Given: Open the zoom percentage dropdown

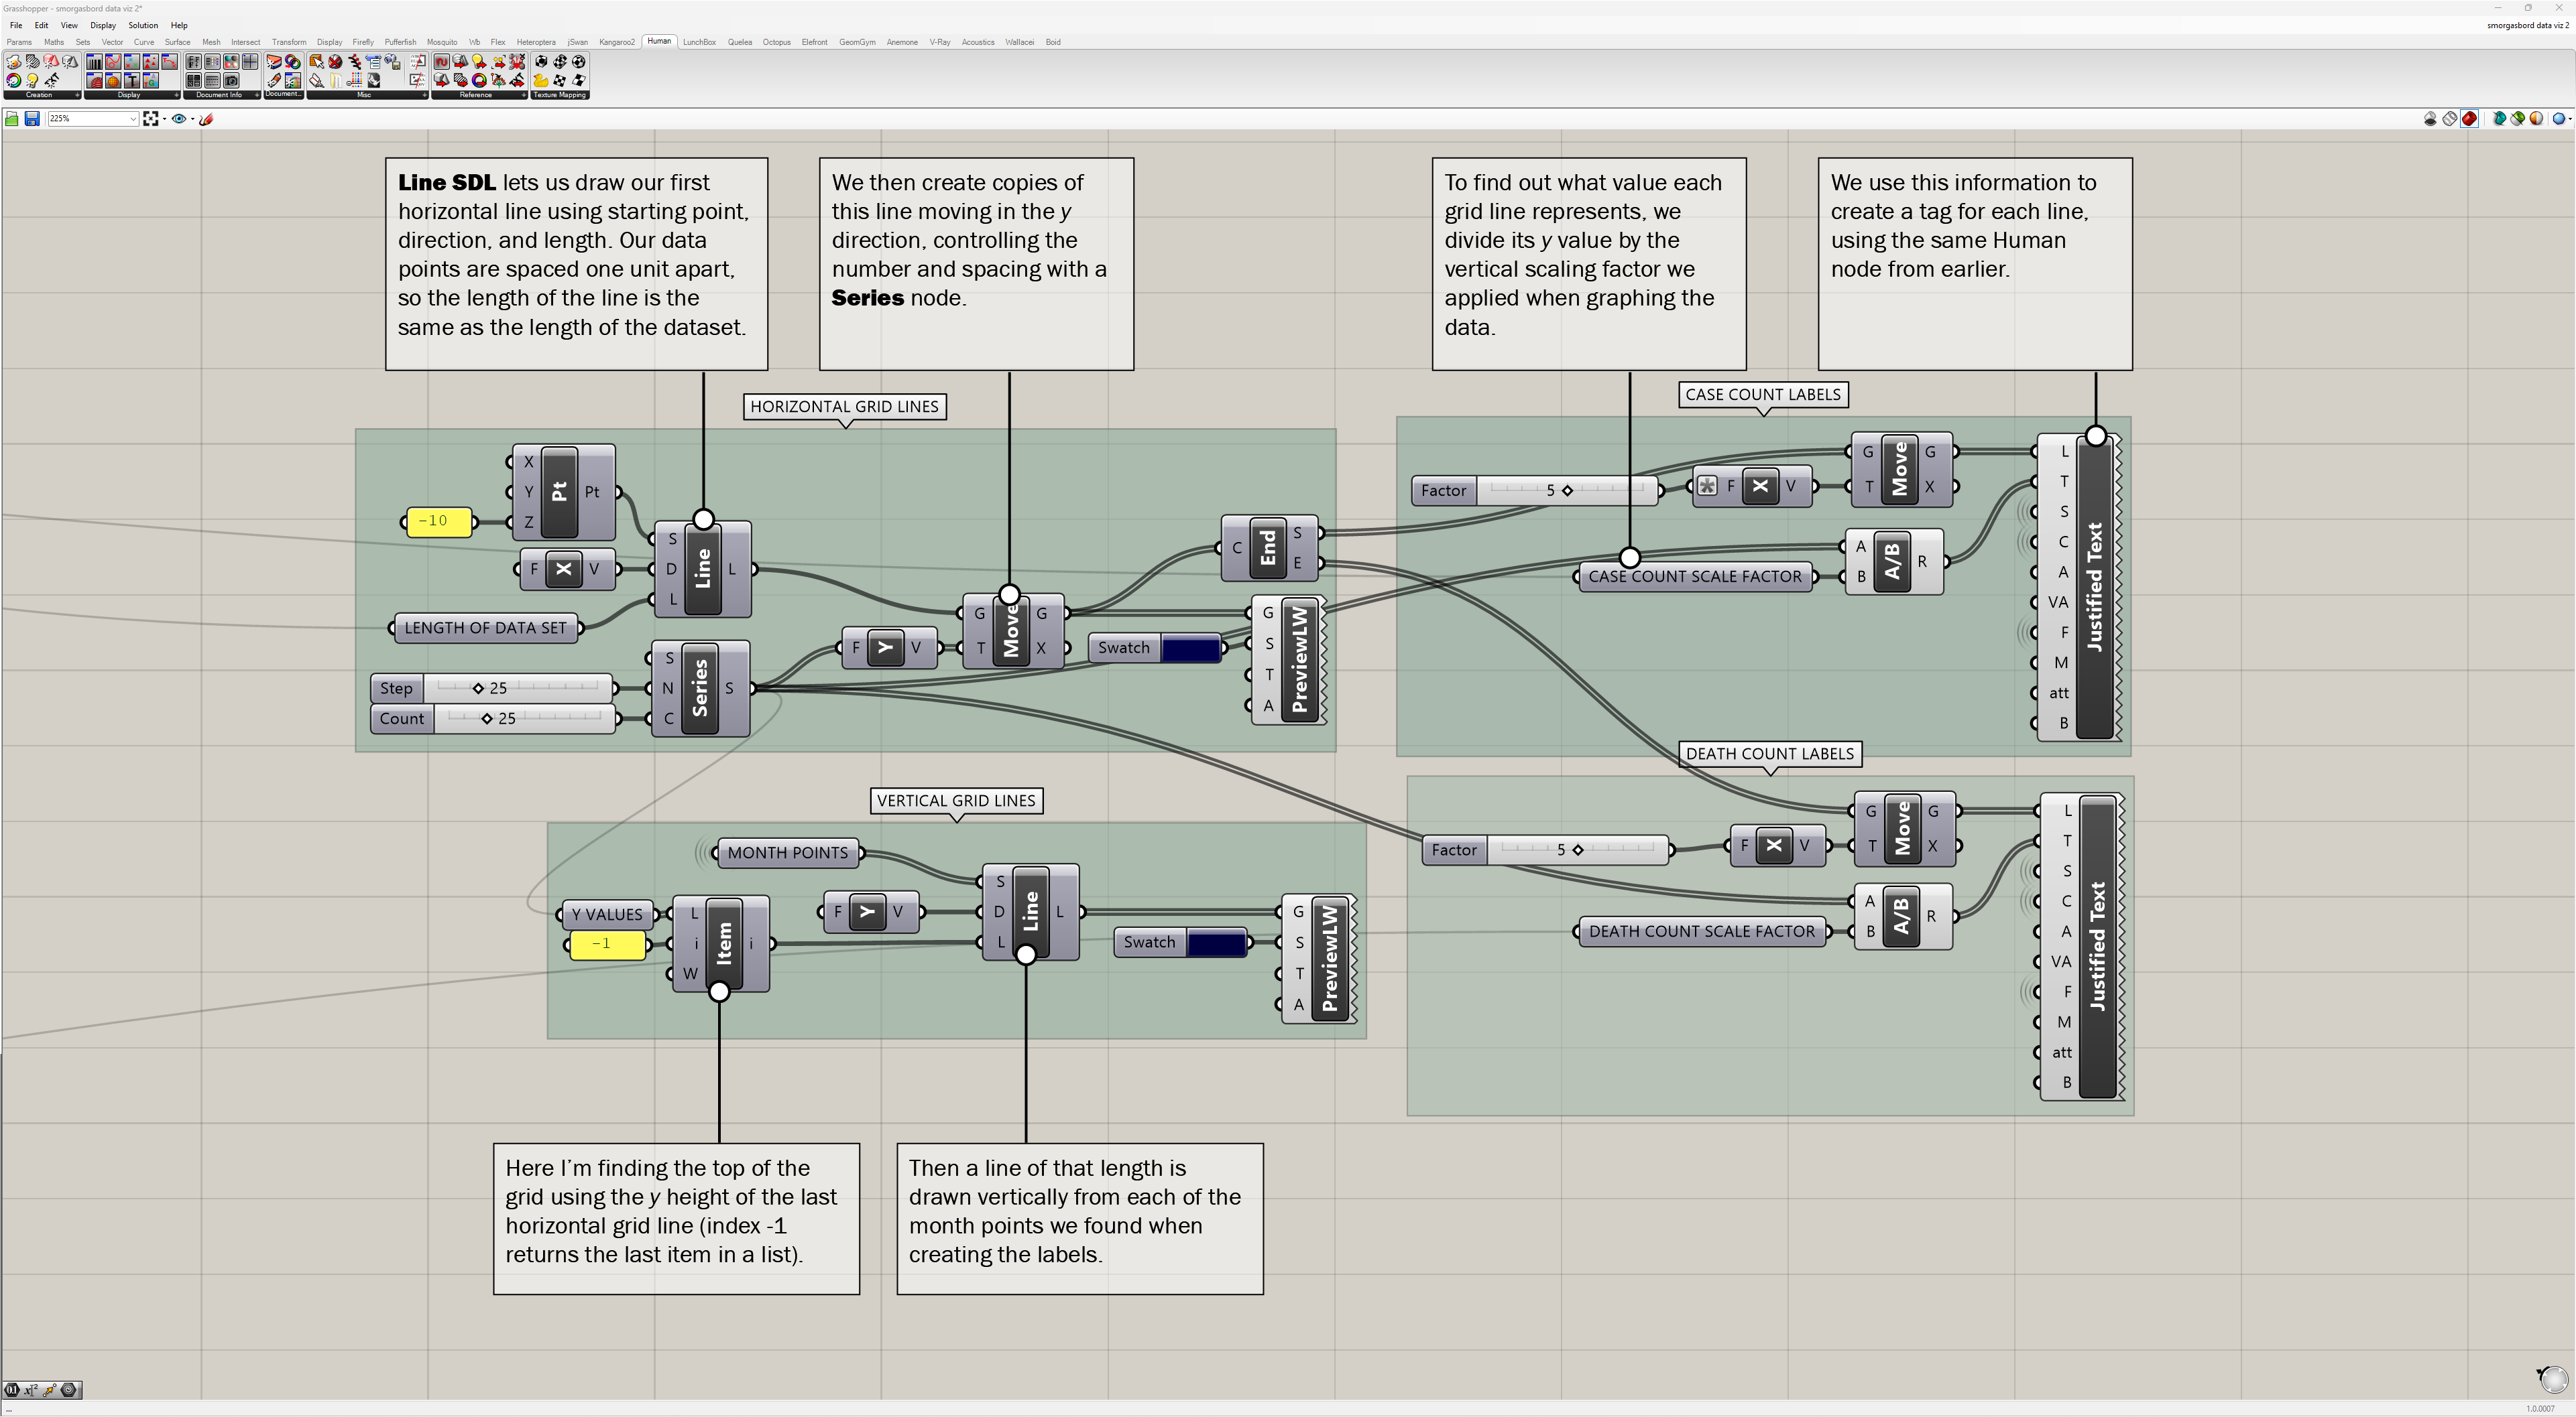Looking at the screenshot, I should tap(133, 119).
